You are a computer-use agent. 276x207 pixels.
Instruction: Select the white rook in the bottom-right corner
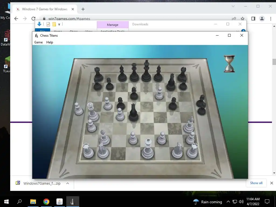192,150
